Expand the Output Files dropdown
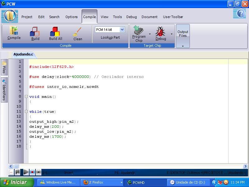This screenshot has height=187, width=249. (x=183, y=46)
